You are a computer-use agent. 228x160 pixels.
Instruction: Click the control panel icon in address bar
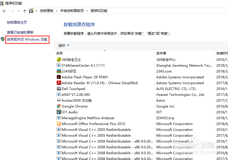(31, 11)
